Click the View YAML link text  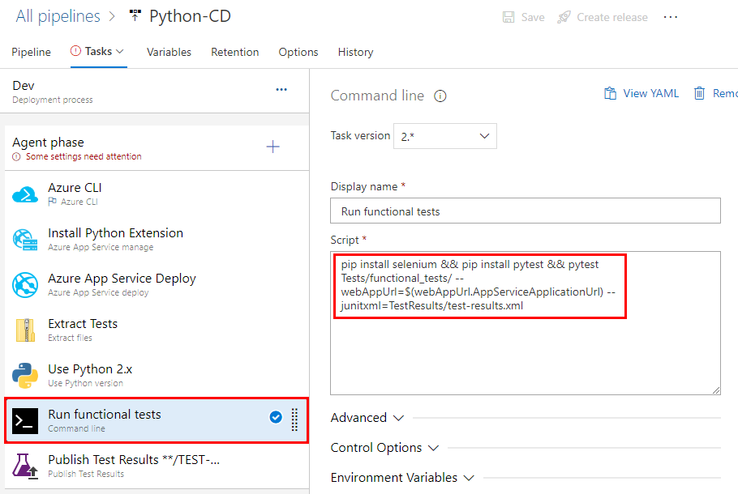pos(651,93)
